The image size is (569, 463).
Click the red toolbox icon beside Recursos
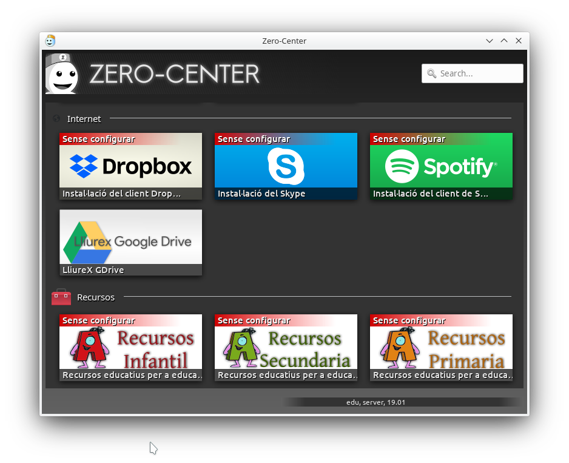pyautogui.click(x=61, y=297)
